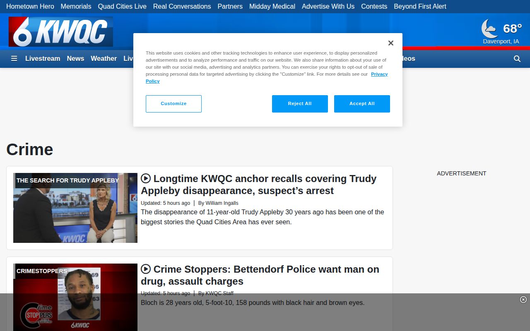Open Midday Medical section

tap(272, 6)
